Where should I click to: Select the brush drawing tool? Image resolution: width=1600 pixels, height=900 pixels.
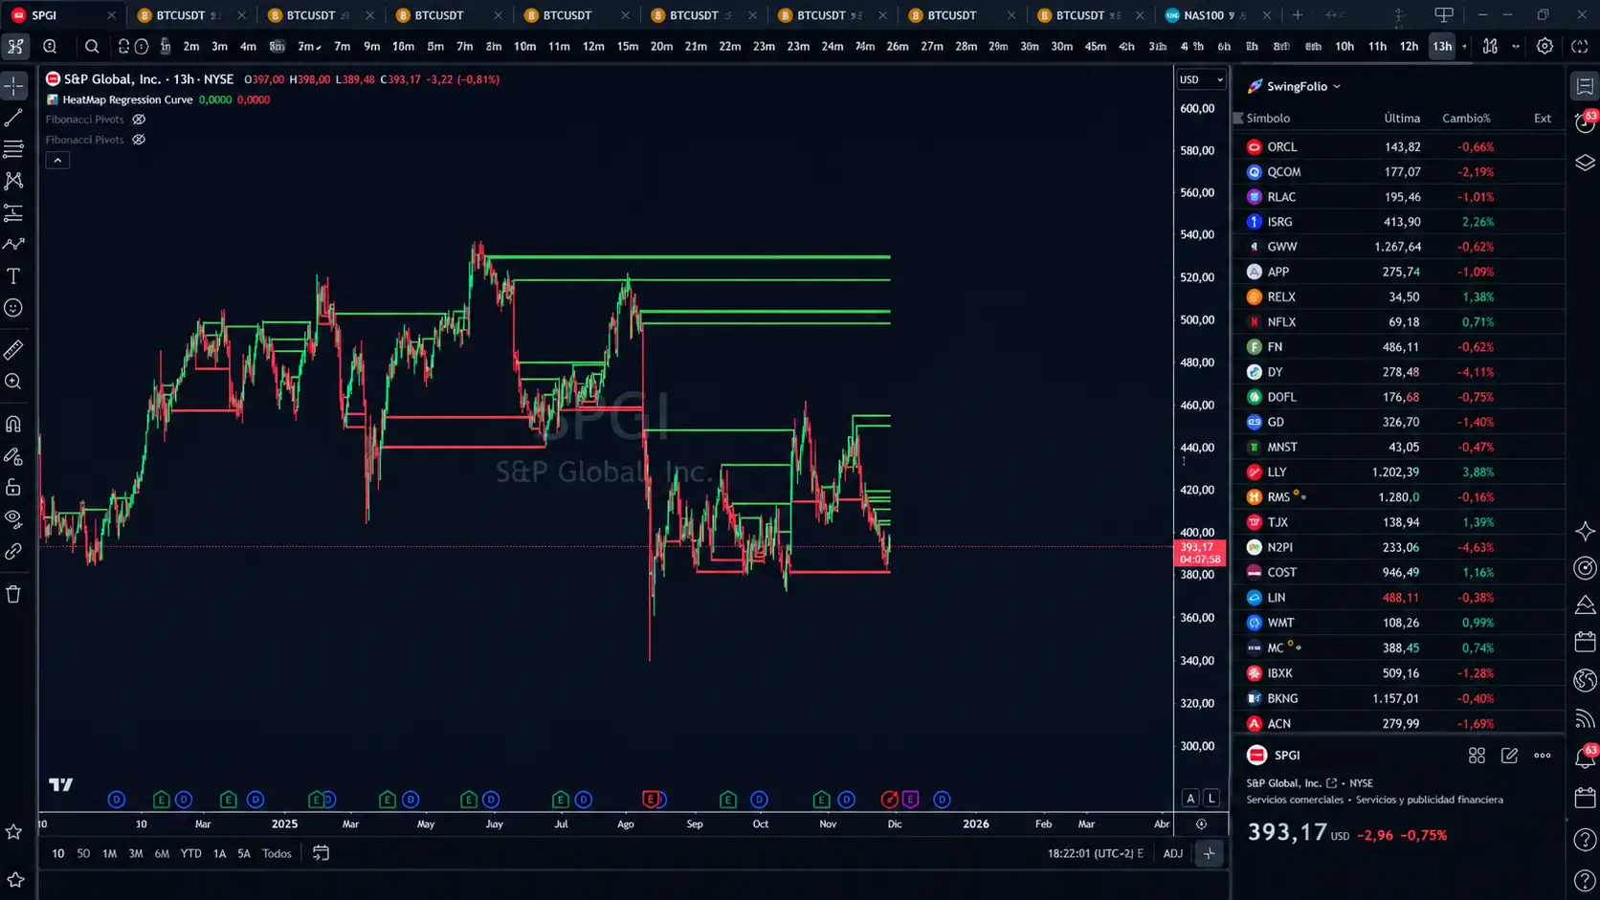(x=13, y=244)
